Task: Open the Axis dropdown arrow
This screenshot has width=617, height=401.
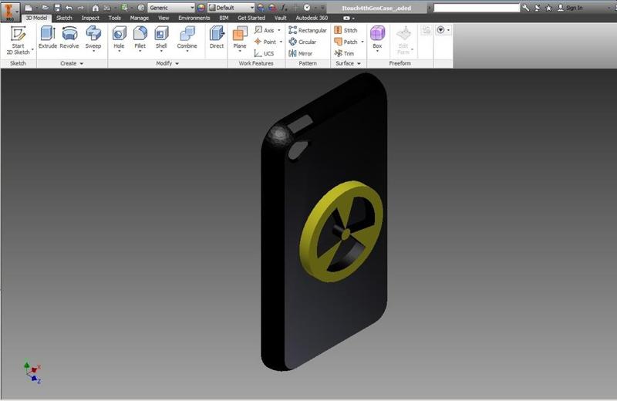Action: (279, 30)
